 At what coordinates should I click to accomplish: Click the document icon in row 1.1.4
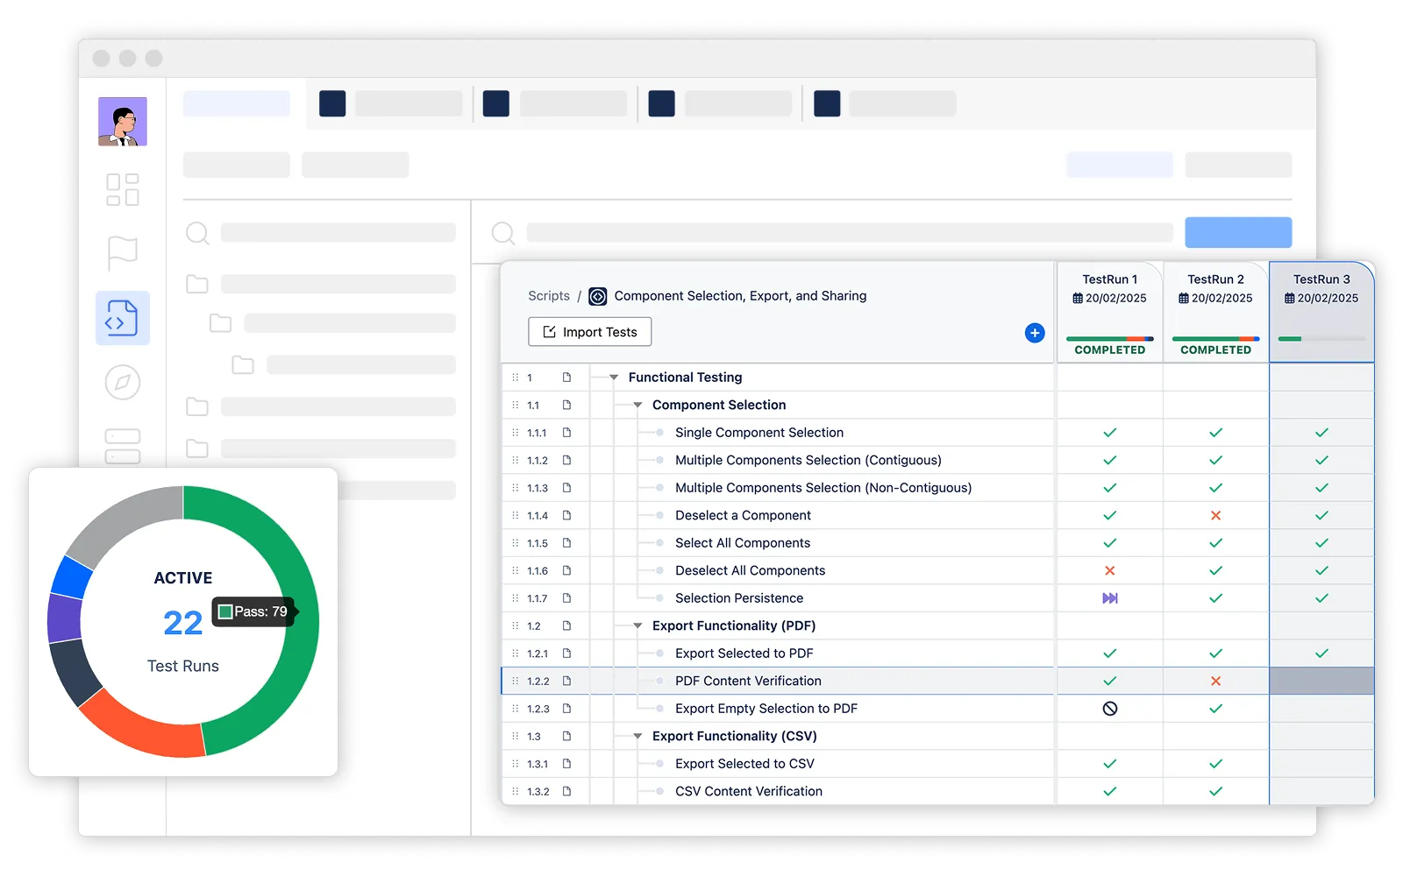(566, 516)
